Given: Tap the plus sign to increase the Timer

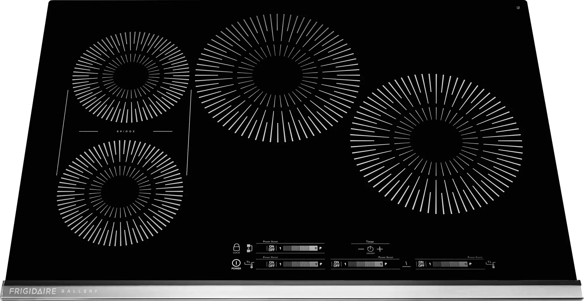Looking at the screenshot, I should [380, 249].
